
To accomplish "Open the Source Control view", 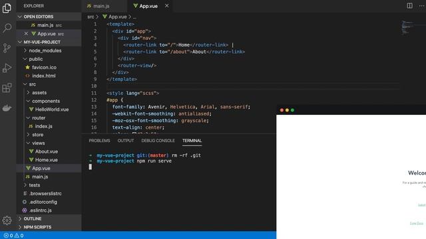I will [x=7, y=48].
